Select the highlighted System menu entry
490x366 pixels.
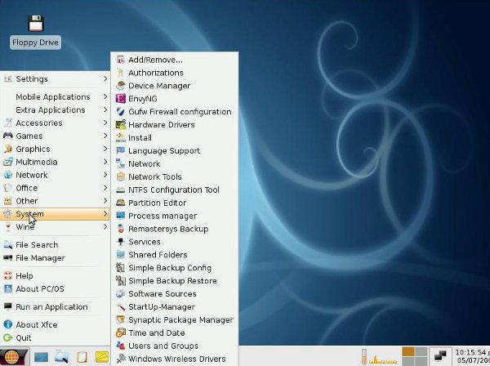[x=55, y=214]
